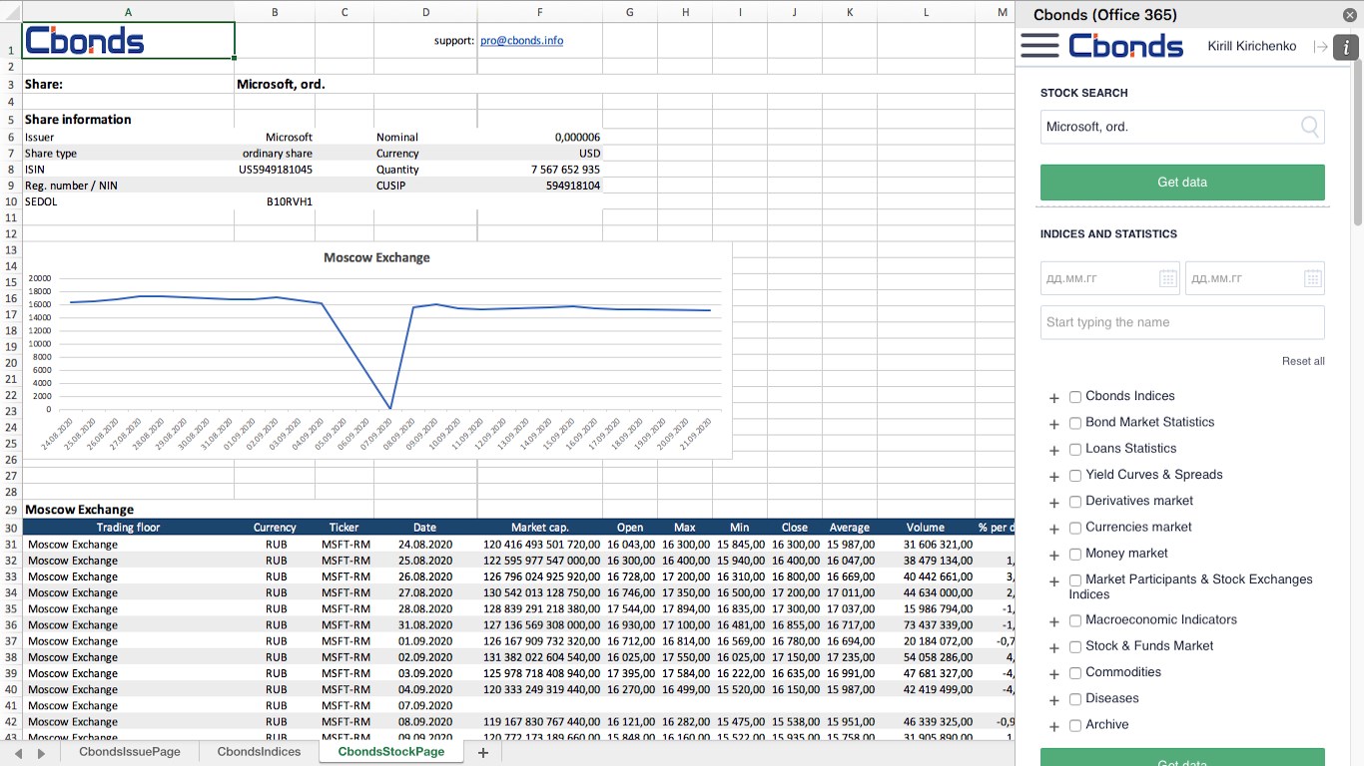
Task: Enable the Commodities checkbox
Action: tap(1075, 673)
